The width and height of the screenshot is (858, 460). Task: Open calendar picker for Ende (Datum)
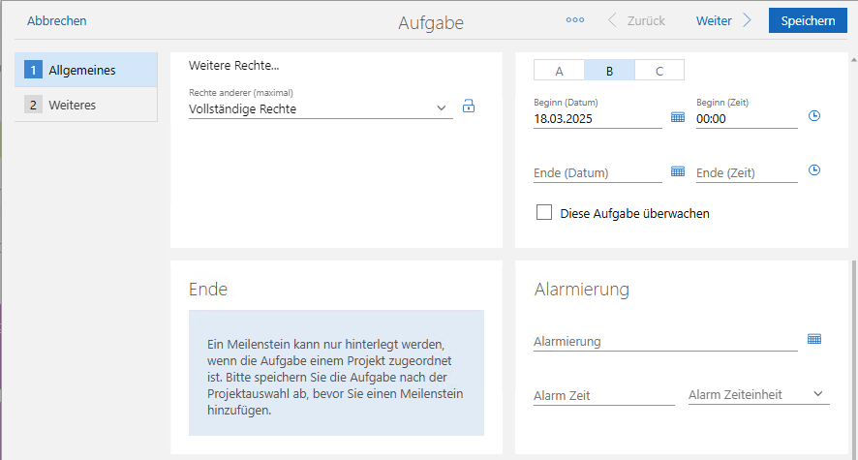(678, 171)
